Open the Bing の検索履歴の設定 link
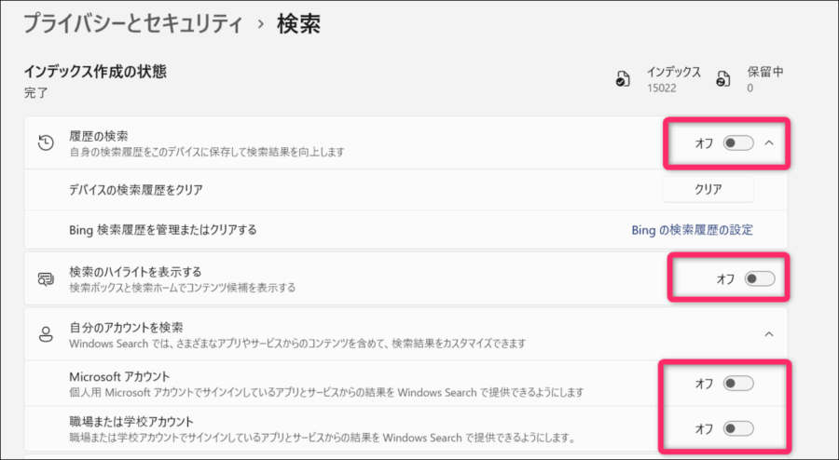Image resolution: width=839 pixels, height=460 pixels. (x=692, y=229)
